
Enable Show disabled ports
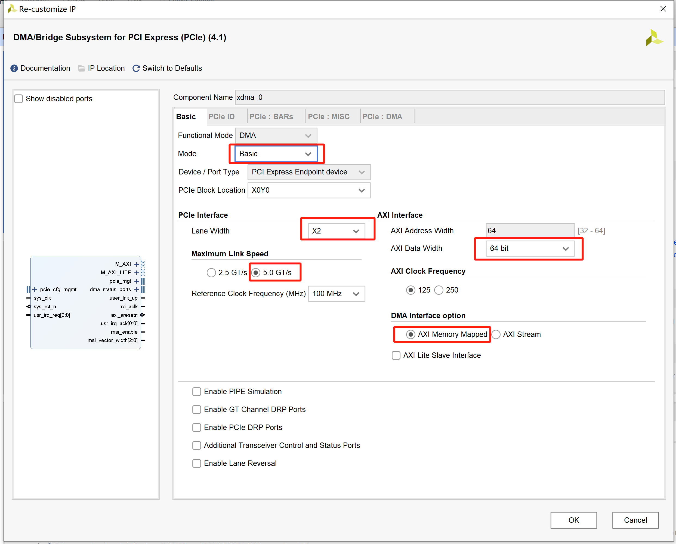(18, 99)
